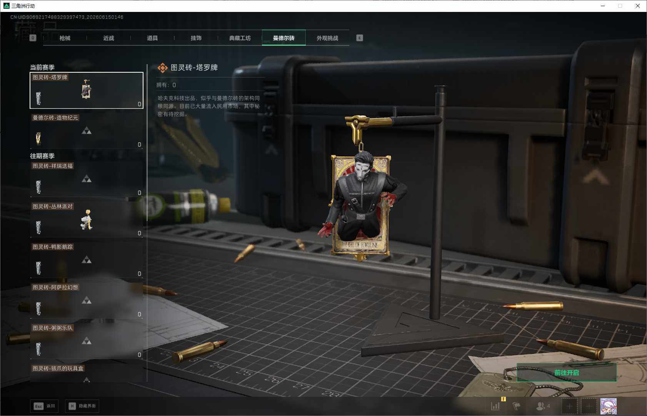
Task: Click the orange rarity icon beside 图灵砖-塔罗牌 title
Action: click(x=162, y=68)
